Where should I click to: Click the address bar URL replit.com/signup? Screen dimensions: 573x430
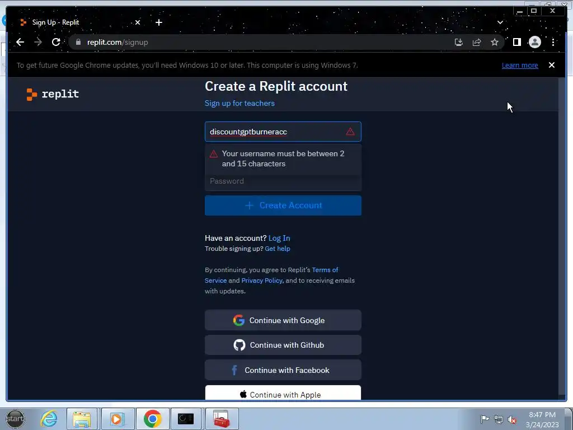click(118, 43)
